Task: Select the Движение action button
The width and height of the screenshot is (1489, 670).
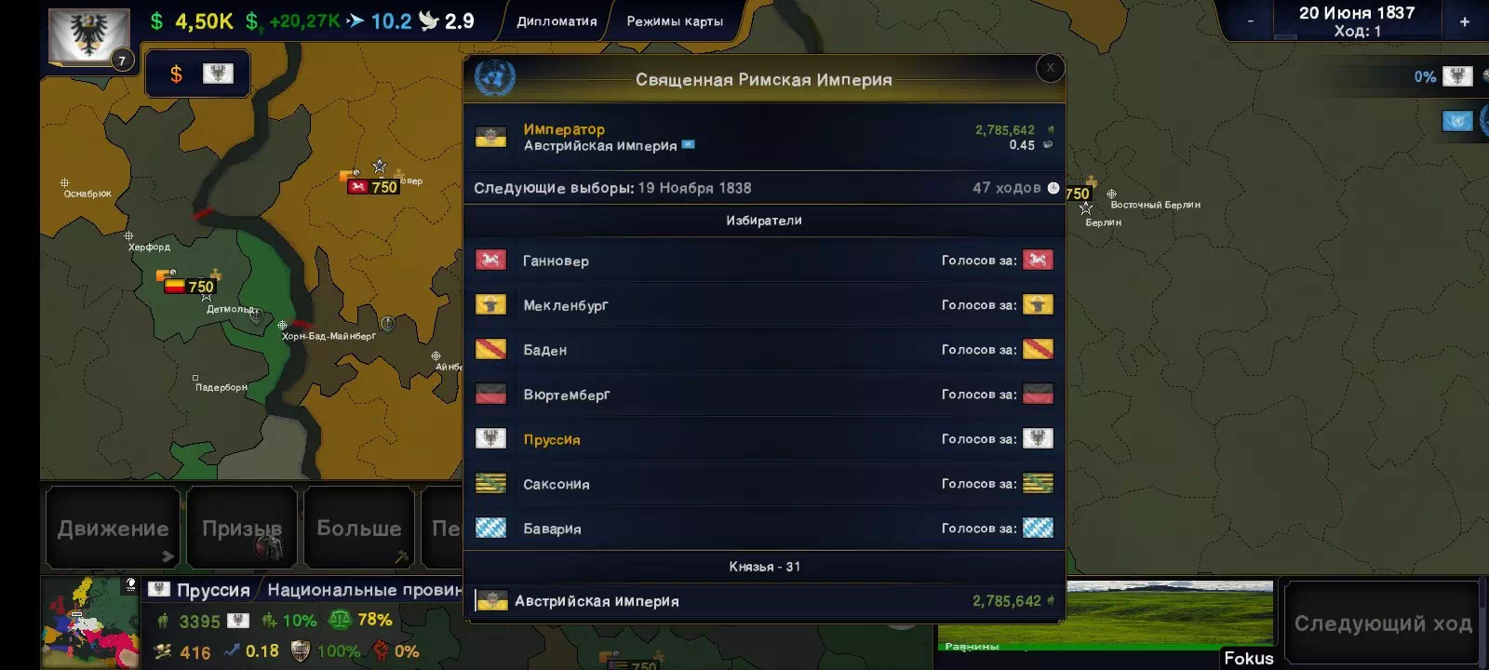Action: click(113, 528)
